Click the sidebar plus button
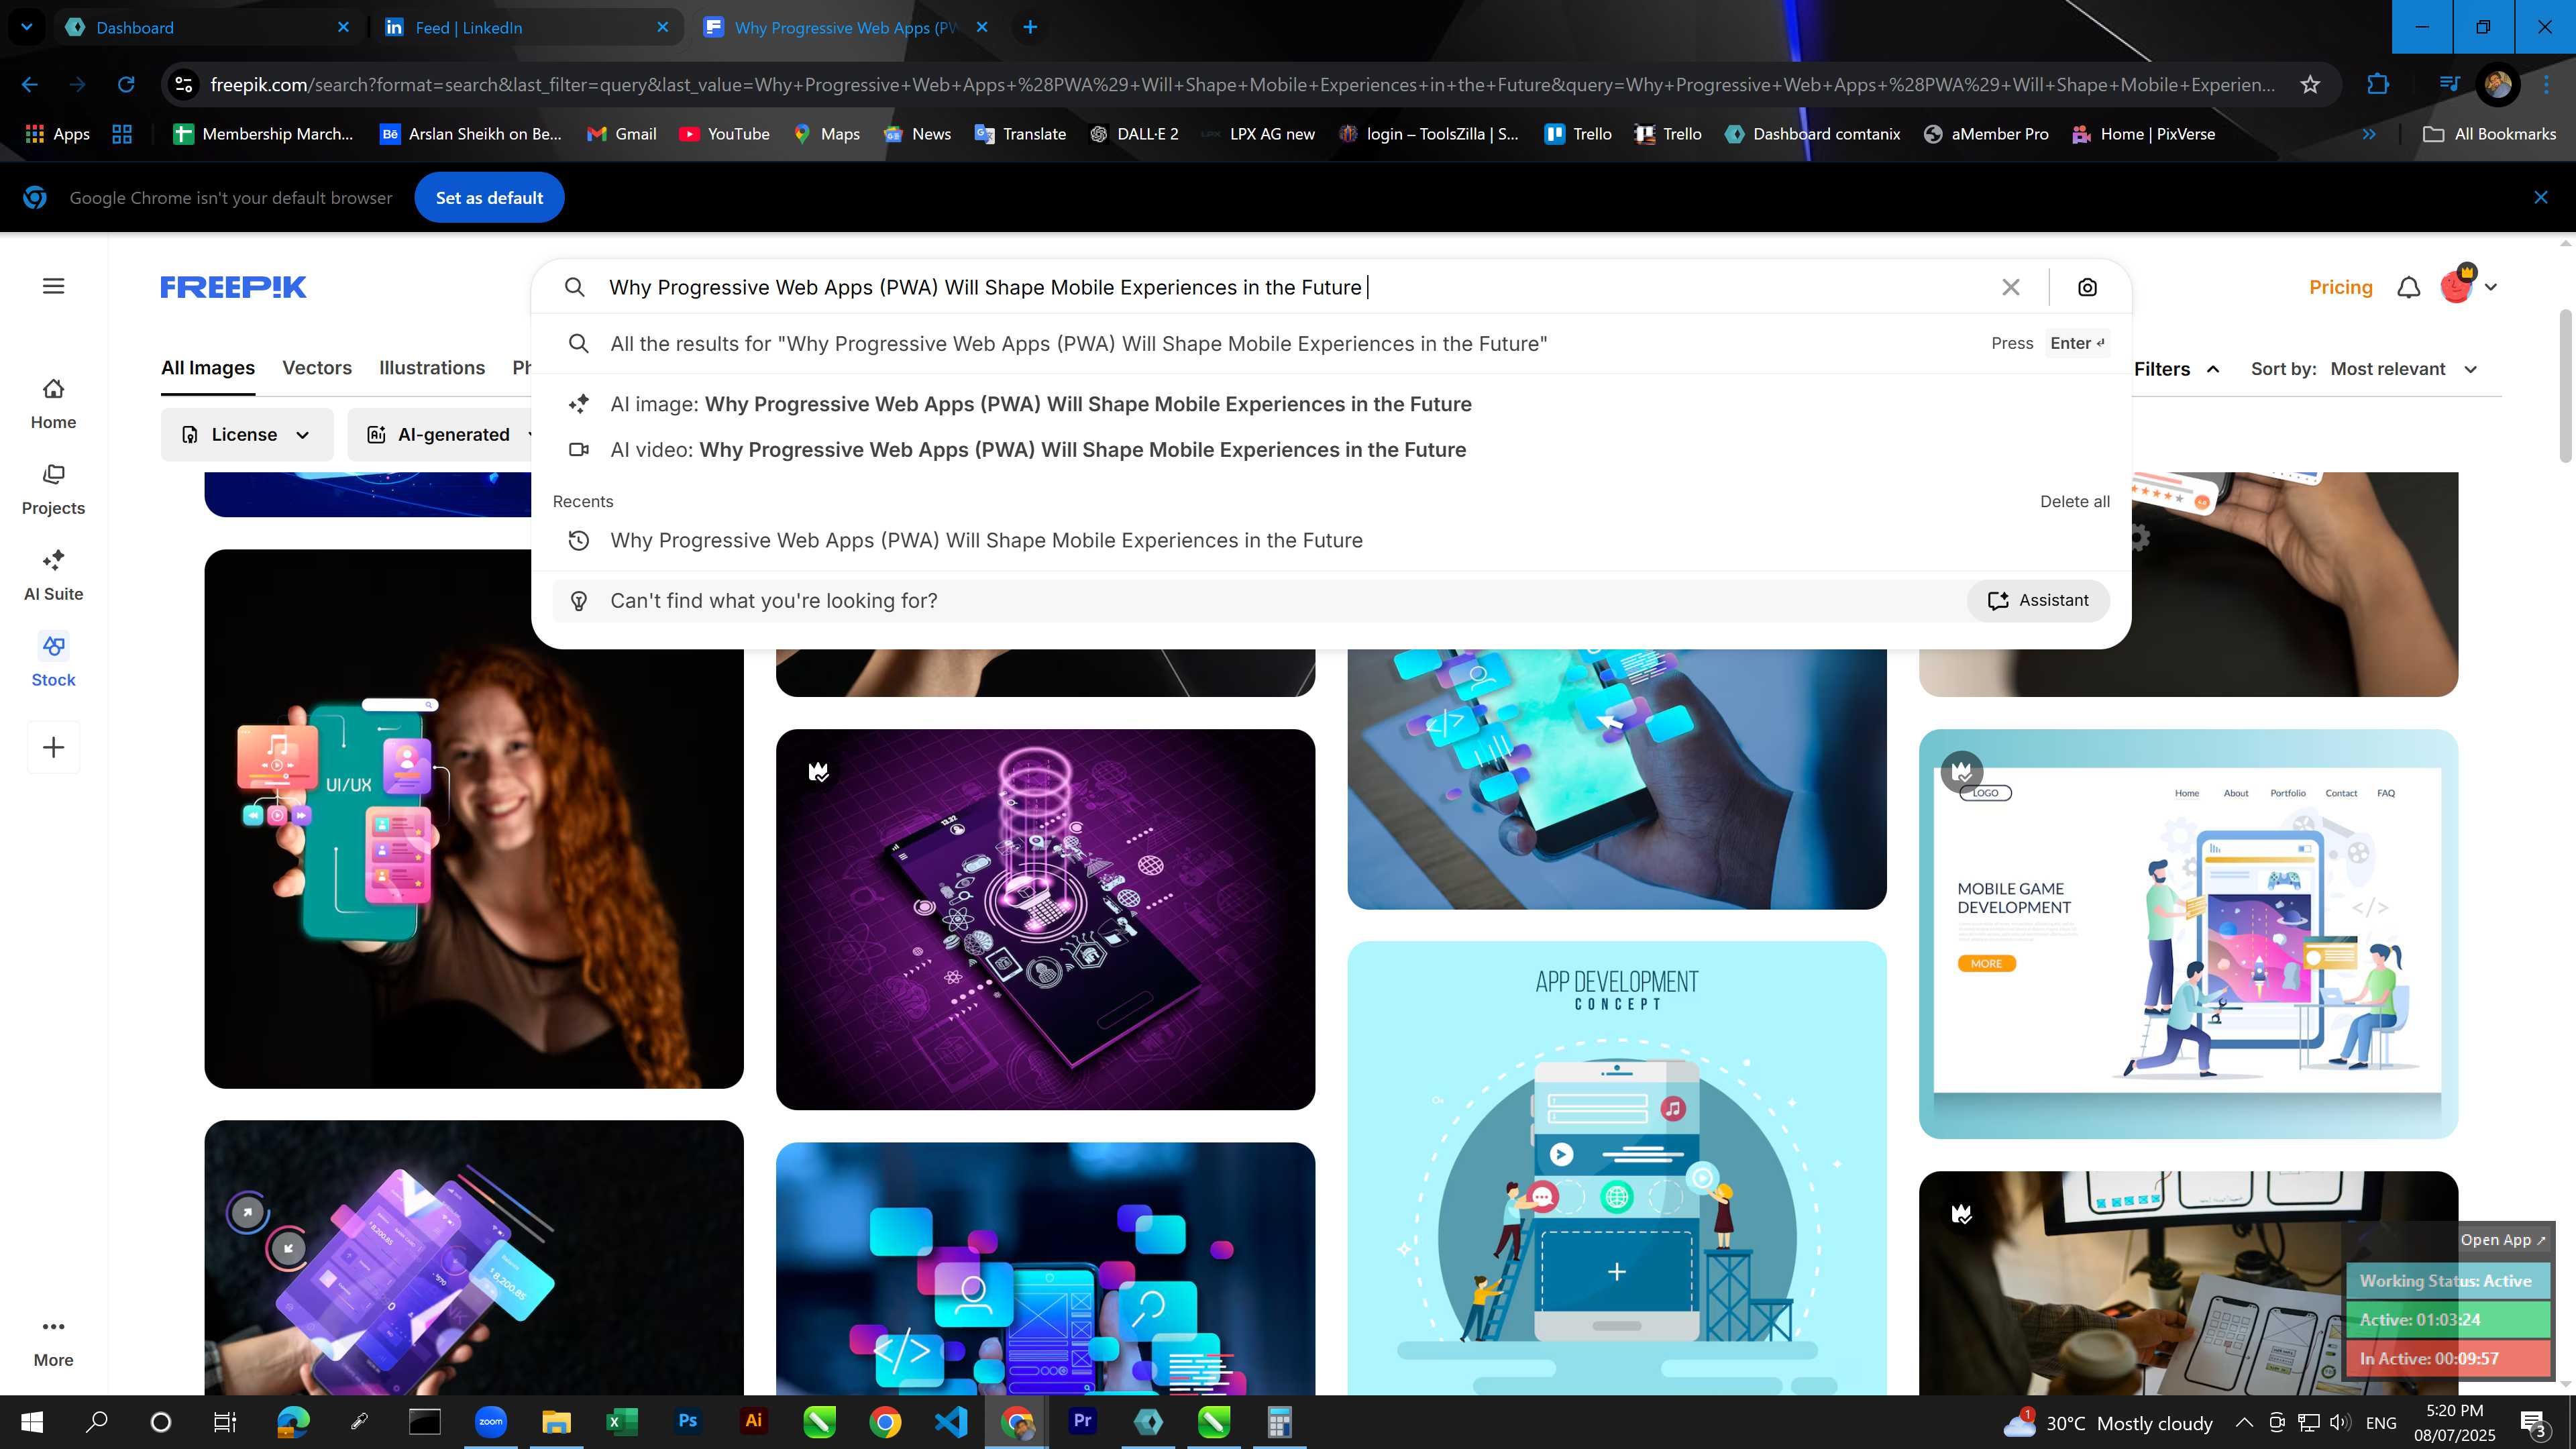The image size is (2576, 1449). [54, 747]
